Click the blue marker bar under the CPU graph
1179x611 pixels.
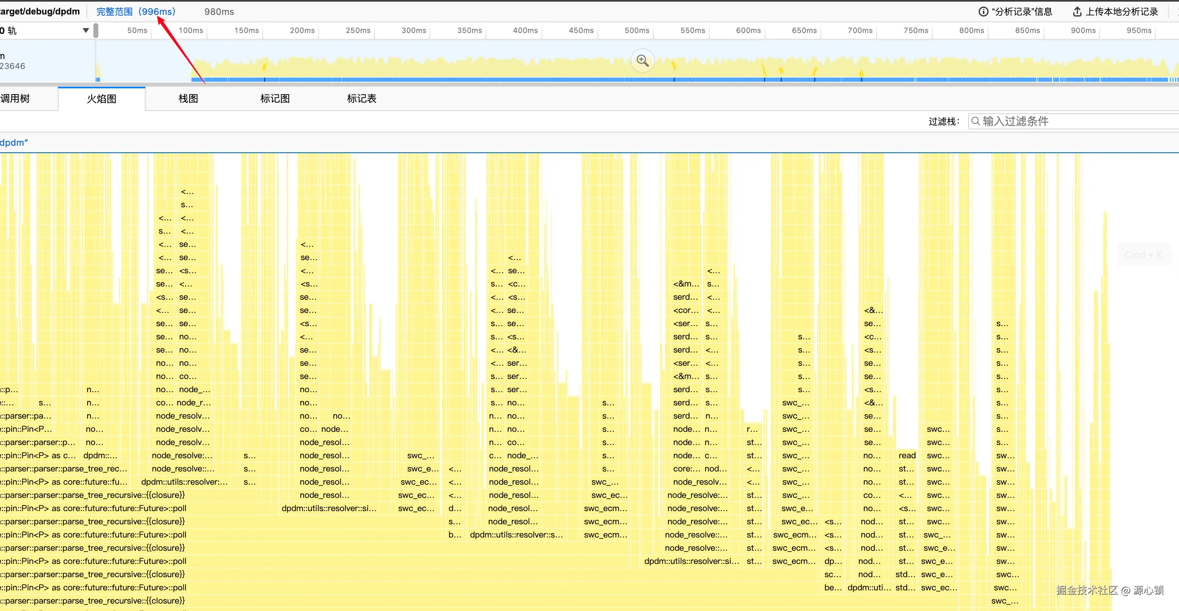coord(549,80)
